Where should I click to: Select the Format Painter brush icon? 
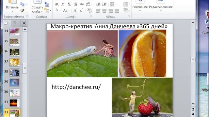(x=22, y=10)
